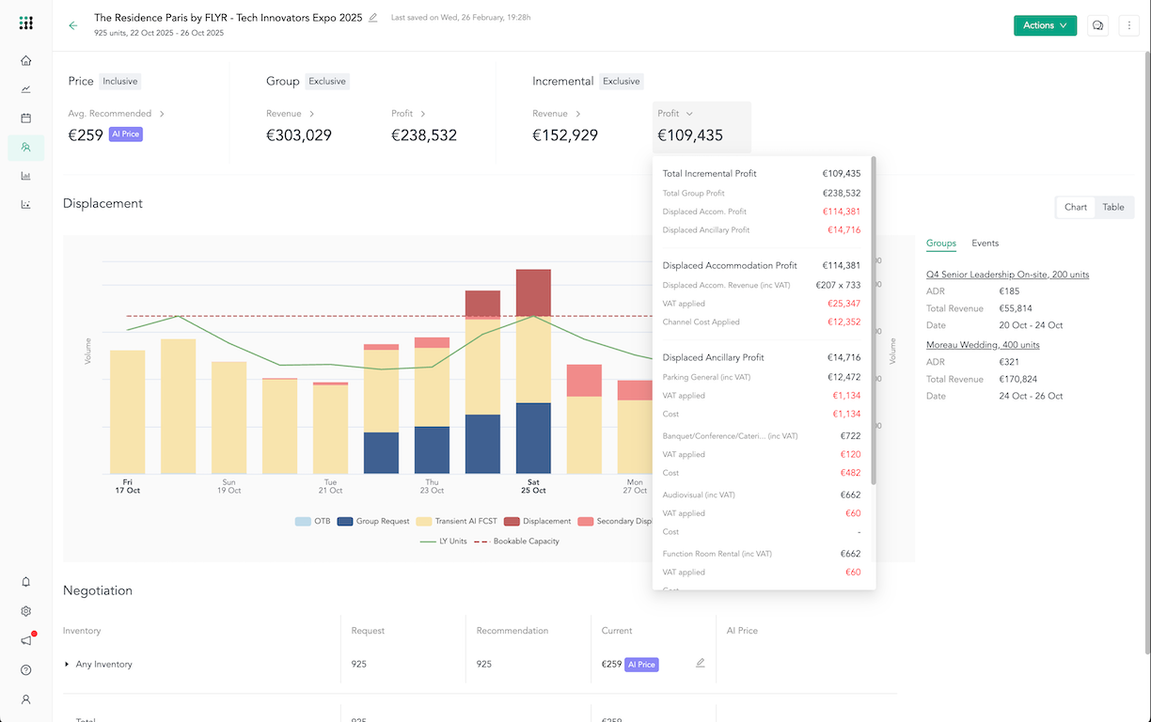The height and width of the screenshot is (722, 1151).
Task: Open the three-dot more options menu
Action: click(1129, 25)
